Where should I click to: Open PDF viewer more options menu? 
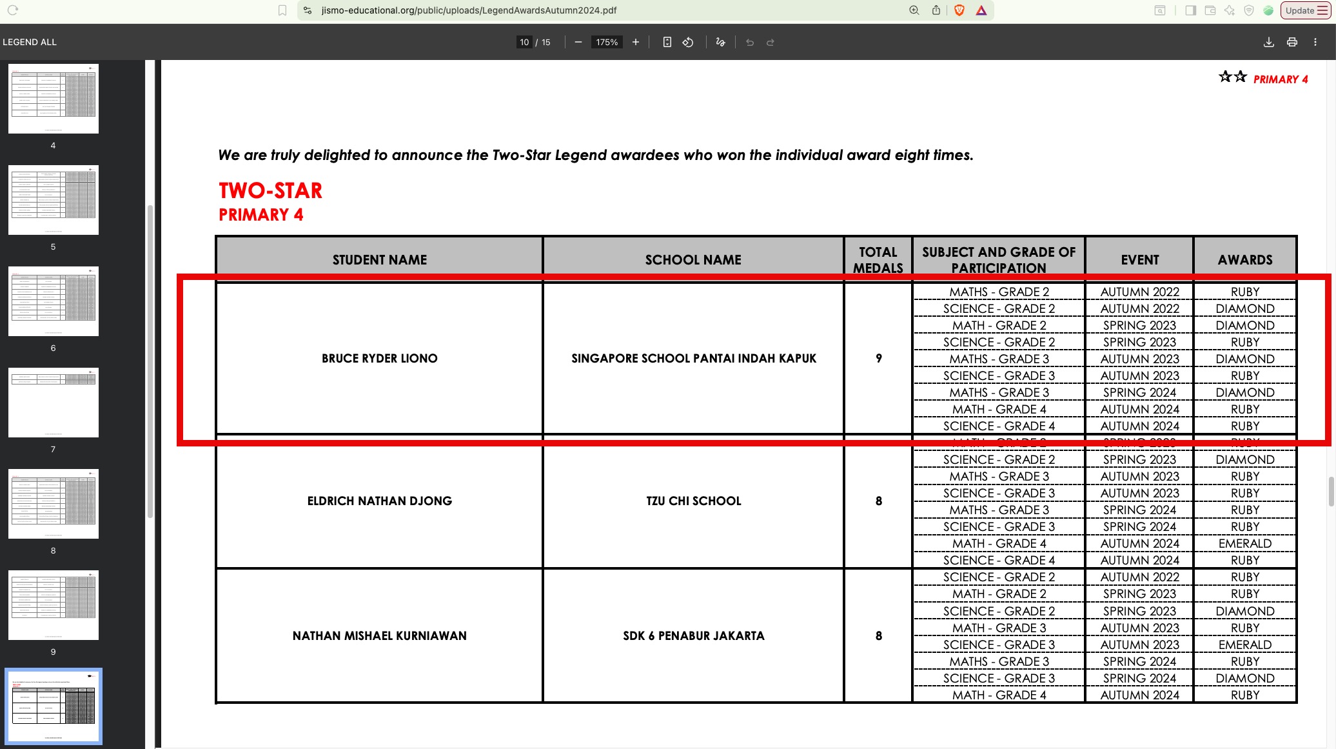1315,42
